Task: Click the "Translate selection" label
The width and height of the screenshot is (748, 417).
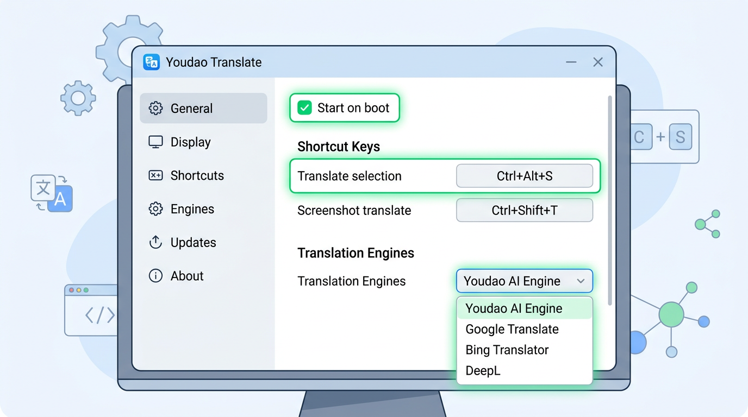Action: click(x=350, y=176)
